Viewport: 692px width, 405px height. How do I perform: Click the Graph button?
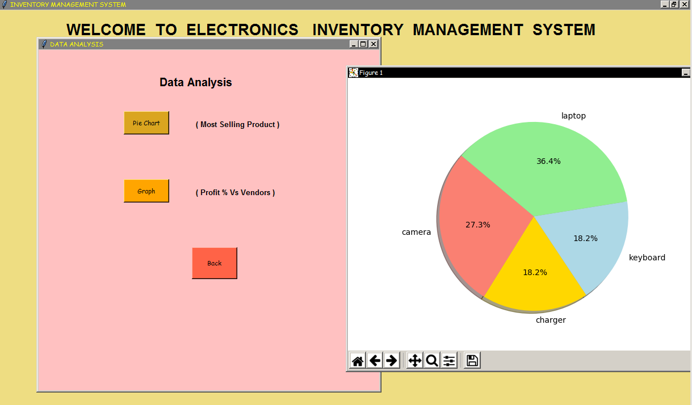[x=146, y=191]
